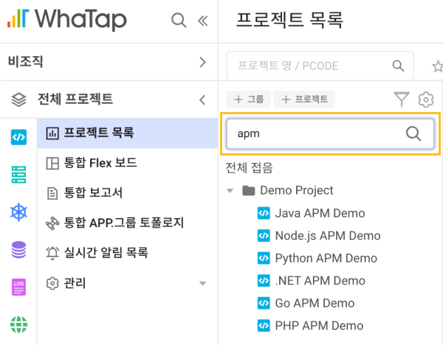443x345 pixels.
Task: Open the PHP APM Demo project
Action: (319, 326)
